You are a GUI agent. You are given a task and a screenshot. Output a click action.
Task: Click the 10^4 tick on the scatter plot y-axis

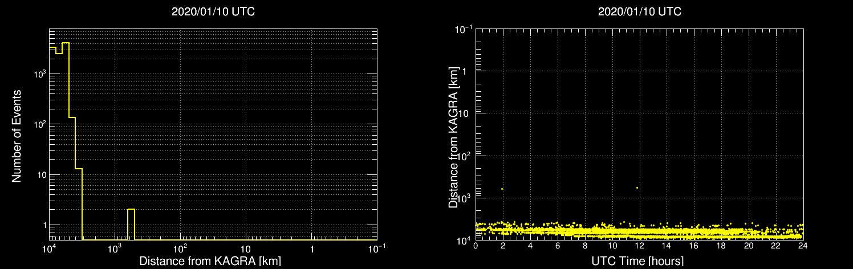(464, 240)
